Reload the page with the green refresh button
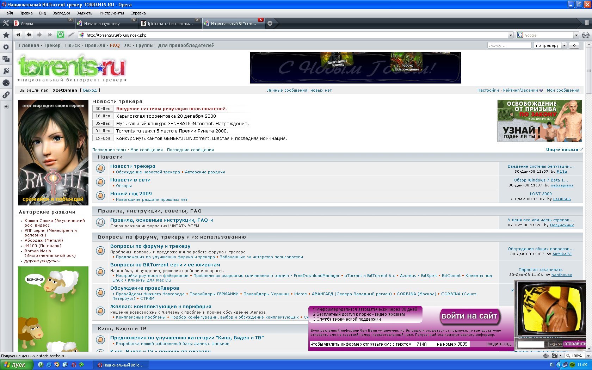 (60, 35)
